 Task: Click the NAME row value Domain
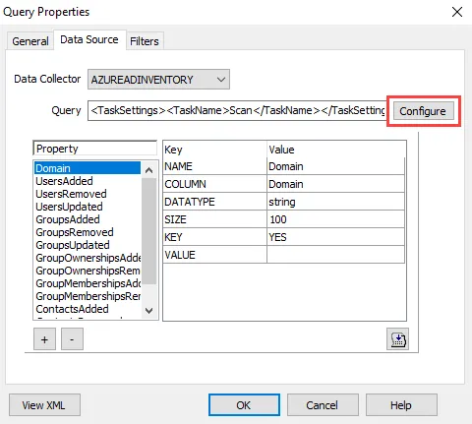click(x=335, y=166)
